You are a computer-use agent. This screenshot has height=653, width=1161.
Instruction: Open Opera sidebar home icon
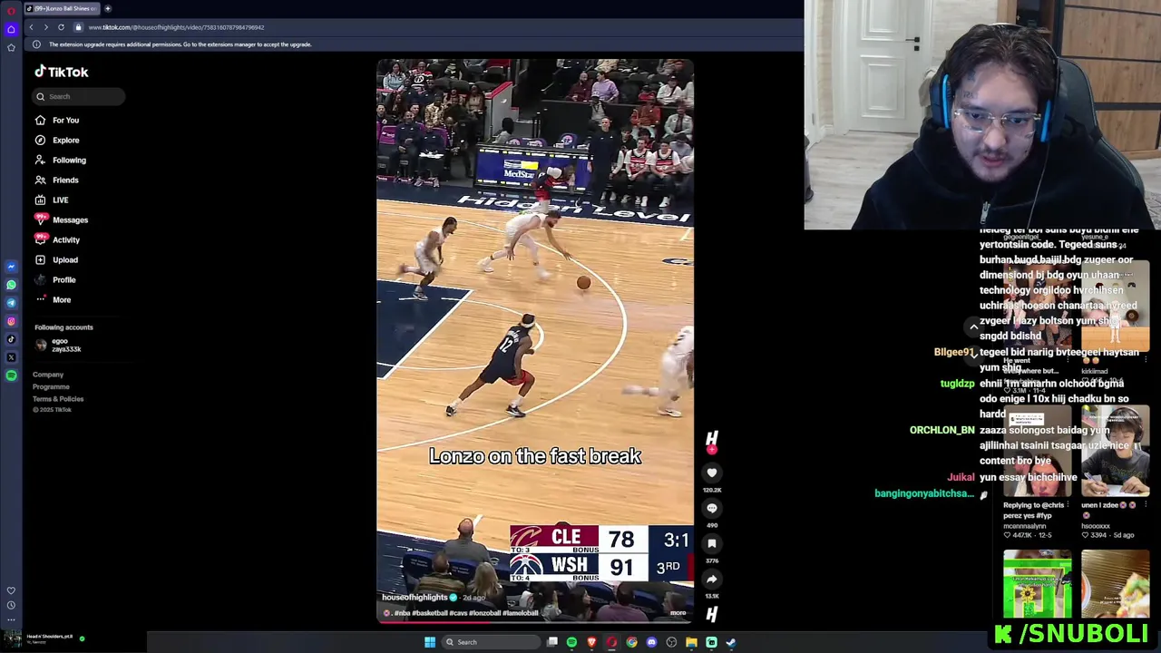(11, 29)
